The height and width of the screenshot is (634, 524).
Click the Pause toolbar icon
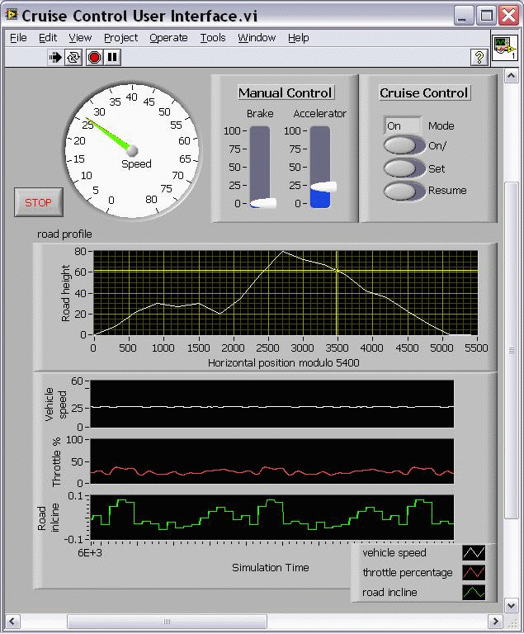[x=113, y=57]
